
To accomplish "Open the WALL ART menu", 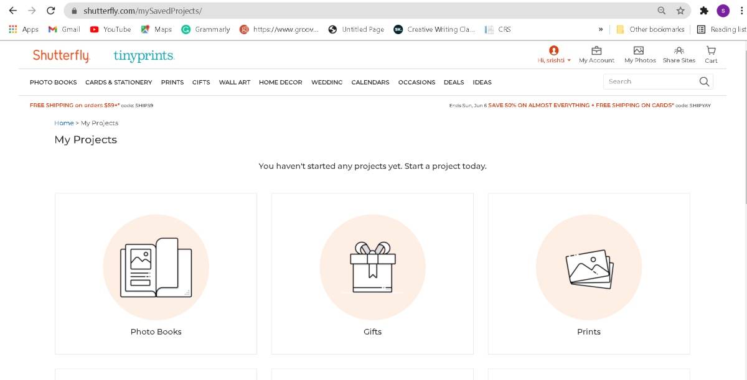I will [x=235, y=82].
